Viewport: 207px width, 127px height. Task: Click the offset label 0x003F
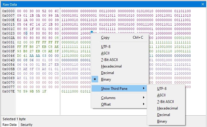point(8,51)
